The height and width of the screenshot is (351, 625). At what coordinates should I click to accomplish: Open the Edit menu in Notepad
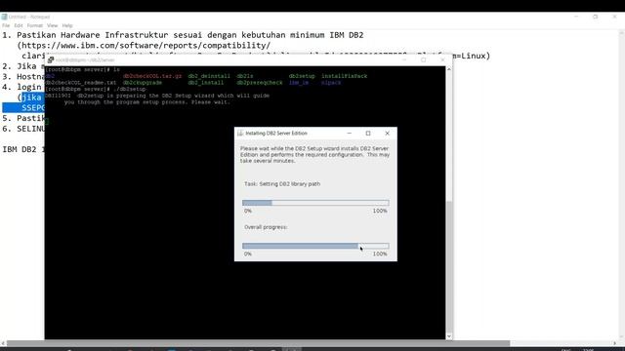click(19, 25)
